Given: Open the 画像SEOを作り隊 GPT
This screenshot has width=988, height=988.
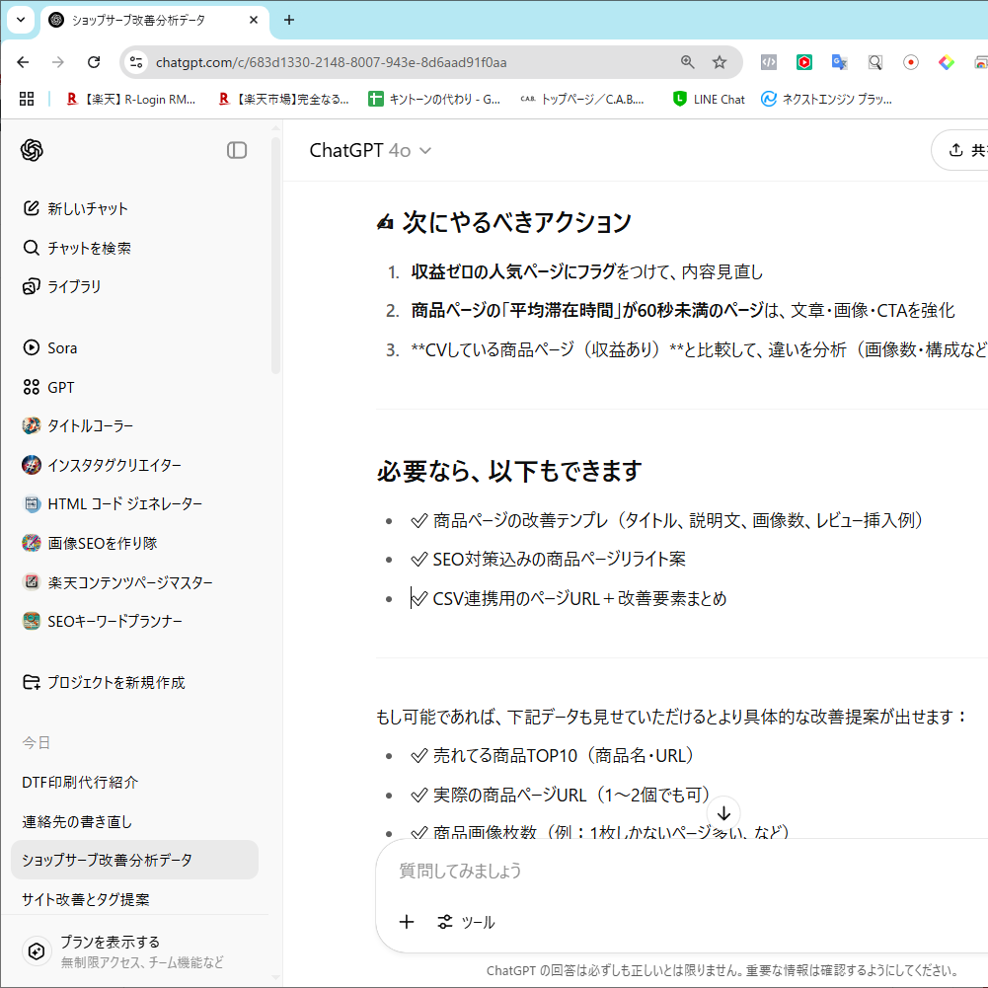Looking at the screenshot, I should pyautogui.click(x=91, y=543).
